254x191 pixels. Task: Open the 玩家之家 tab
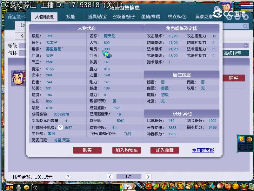[204, 17]
